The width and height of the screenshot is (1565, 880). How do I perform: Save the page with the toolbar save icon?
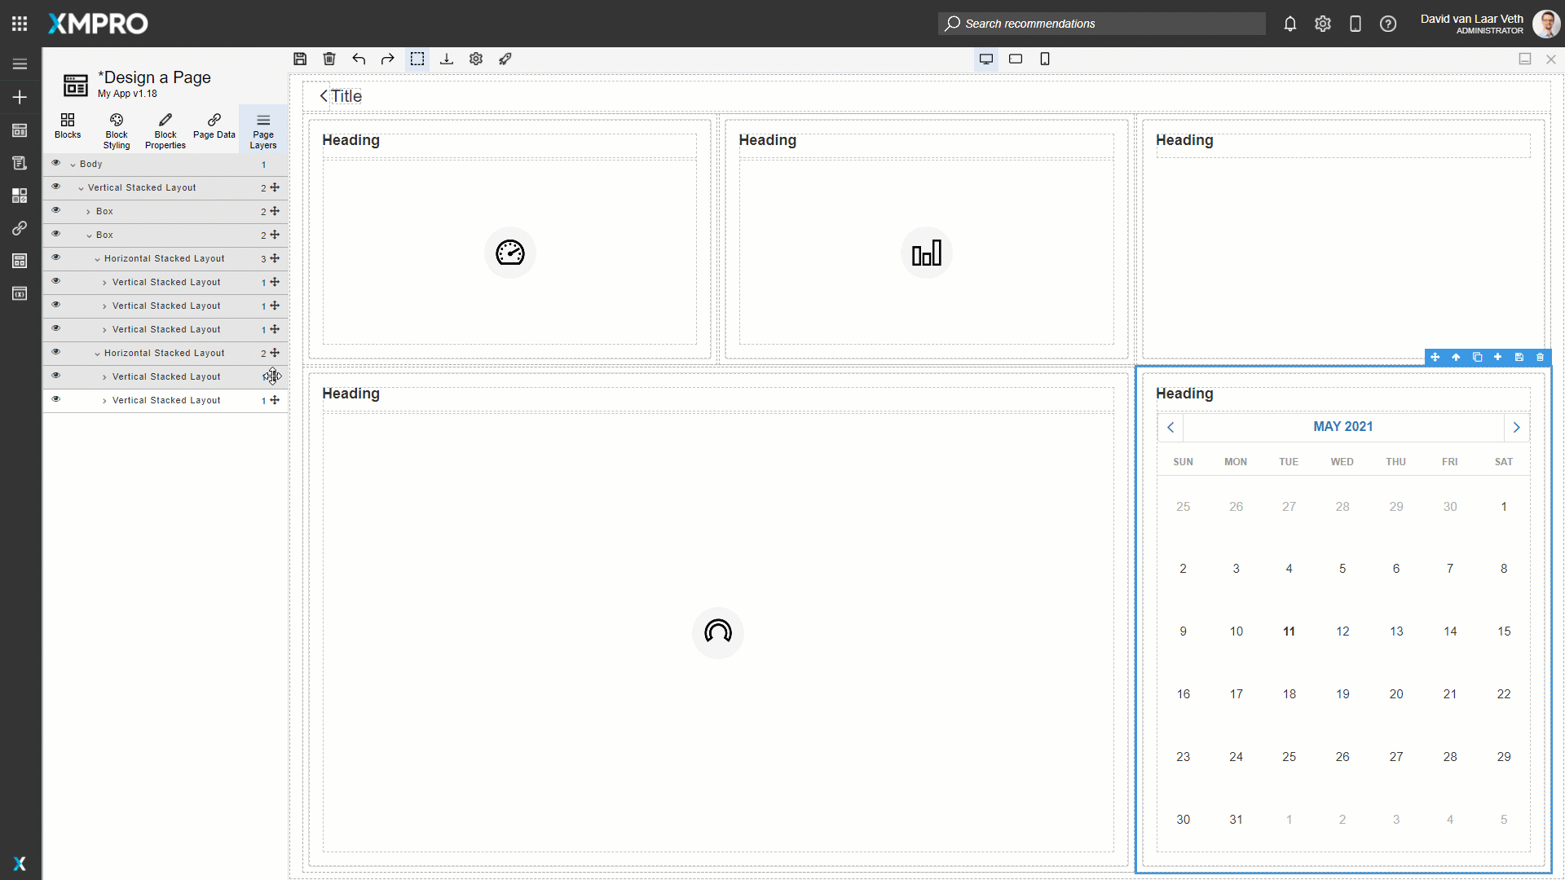300,59
